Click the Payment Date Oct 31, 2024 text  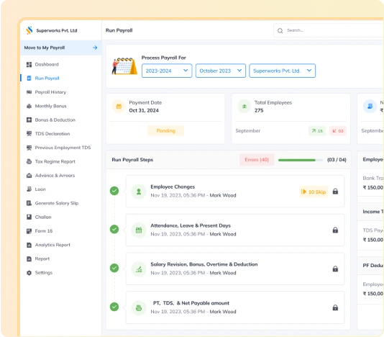(144, 111)
